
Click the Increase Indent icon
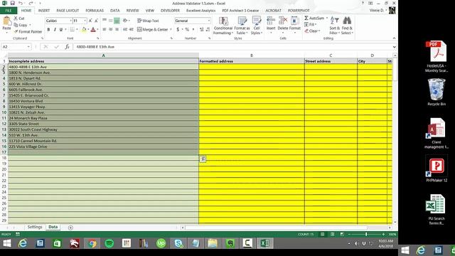pyautogui.click(x=131, y=29)
